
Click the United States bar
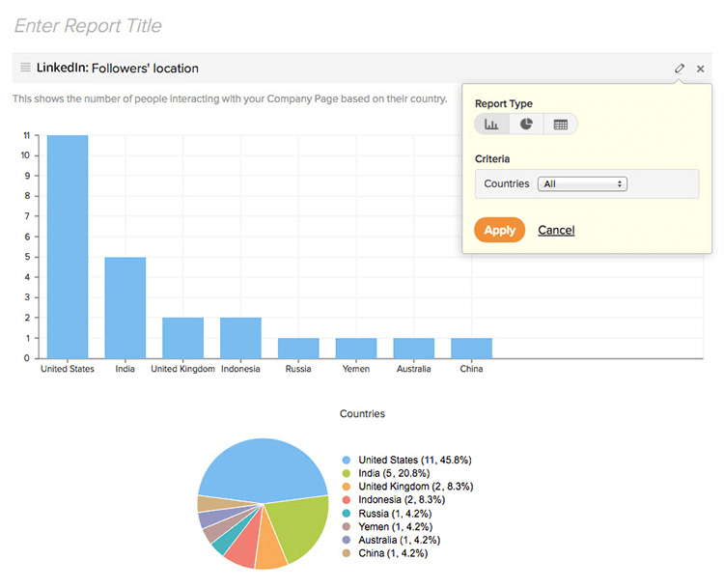(x=68, y=246)
